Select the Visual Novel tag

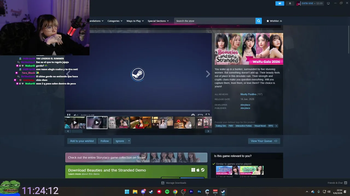point(260,126)
